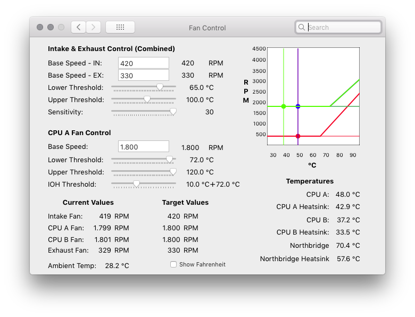The image size is (415, 317).
Task: Click the Base Speed - IN field
Action: [143, 63]
